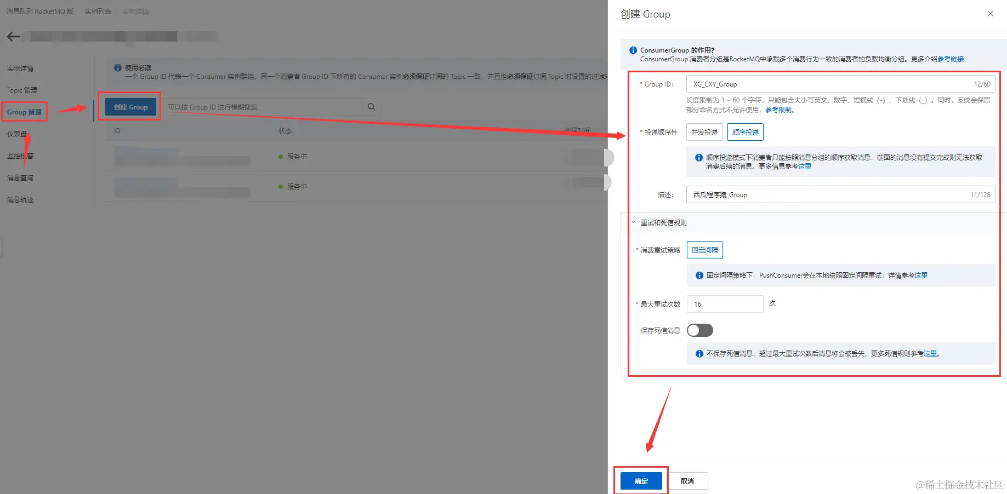1007x494 pixels.
Task: Open 消息查询 in sidebar
Action: [x=20, y=178]
